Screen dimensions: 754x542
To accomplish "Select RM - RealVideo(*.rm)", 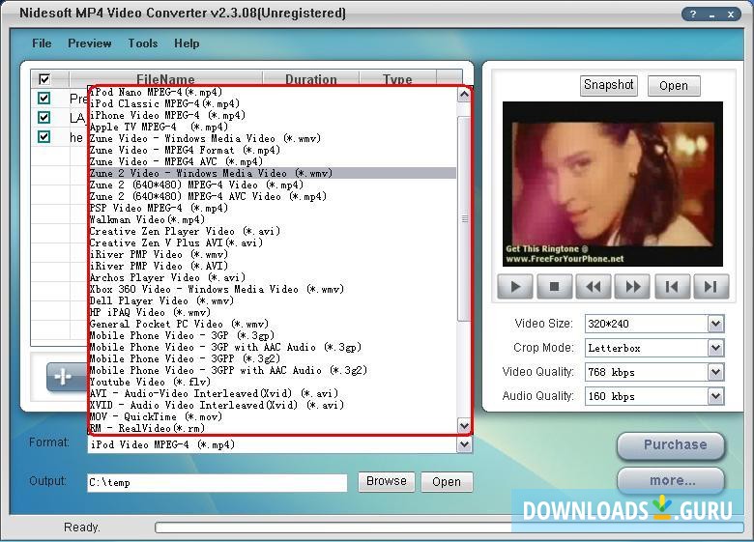I will pyautogui.click(x=273, y=428).
